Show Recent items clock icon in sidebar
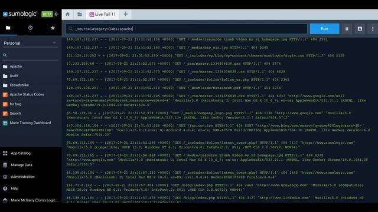 (30, 28)
